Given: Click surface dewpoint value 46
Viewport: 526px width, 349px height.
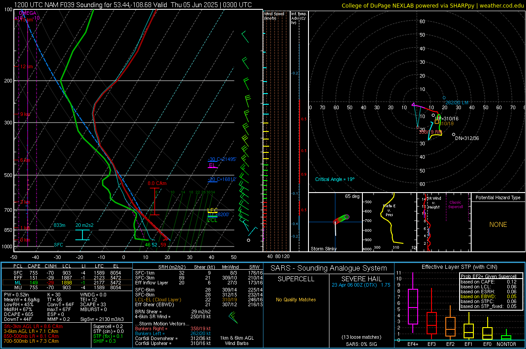Looking at the screenshot, I should (x=148, y=245).
